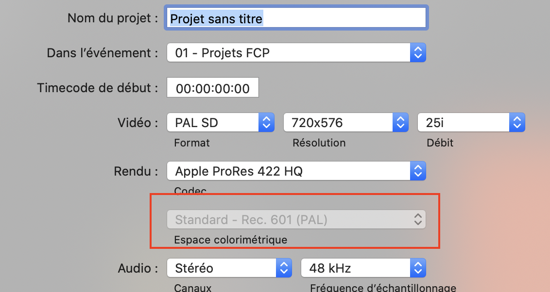This screenshot has height=292, width=550.
Task: Click the Timecode de début field
Action: [212, 87]
